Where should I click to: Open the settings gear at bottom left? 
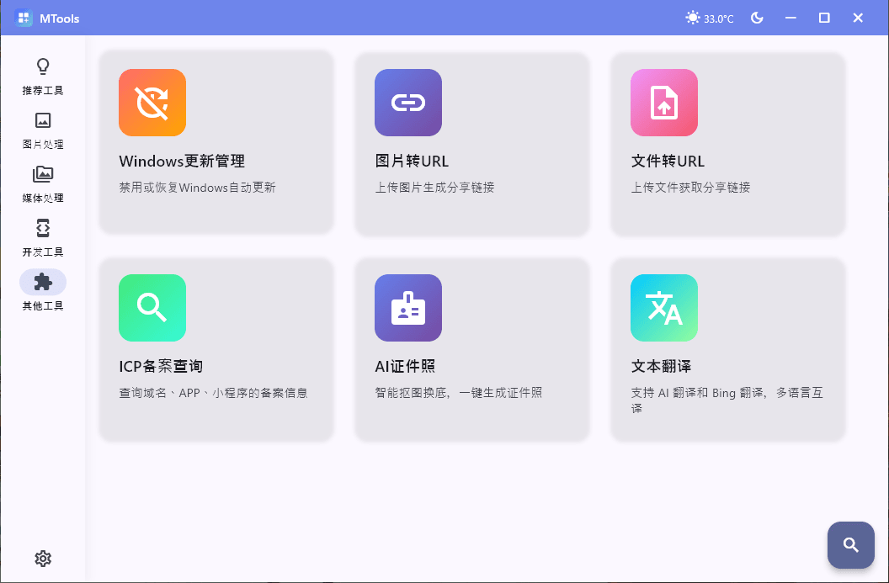coord(43,558)
